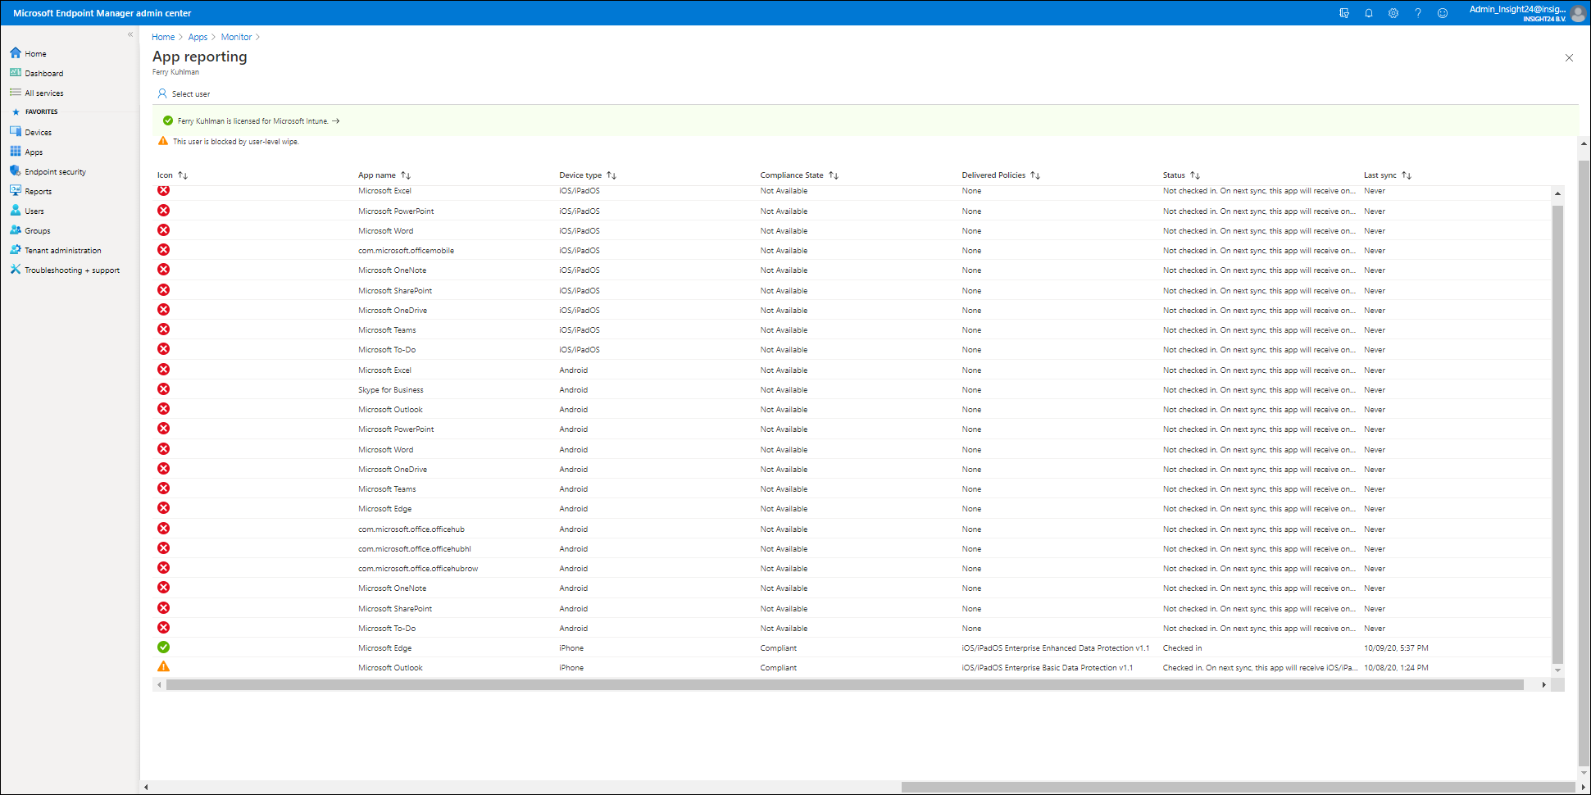Image resolution: width=1591 pixels, height=795 pixels.
Task: Open the admin account avatar
Action: tap(1578, 13)
